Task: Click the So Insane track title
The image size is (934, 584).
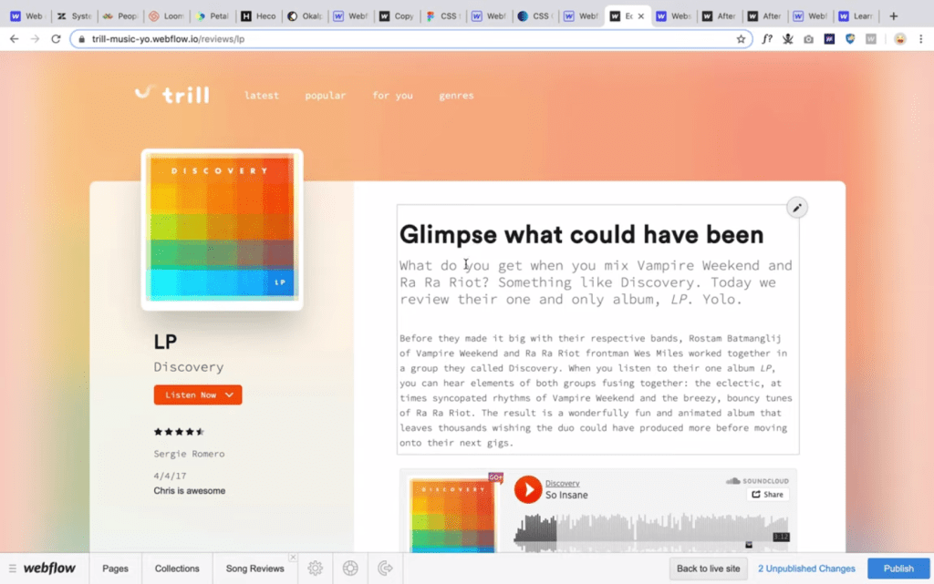Action: pyautogui.click(x=566, y=495)
